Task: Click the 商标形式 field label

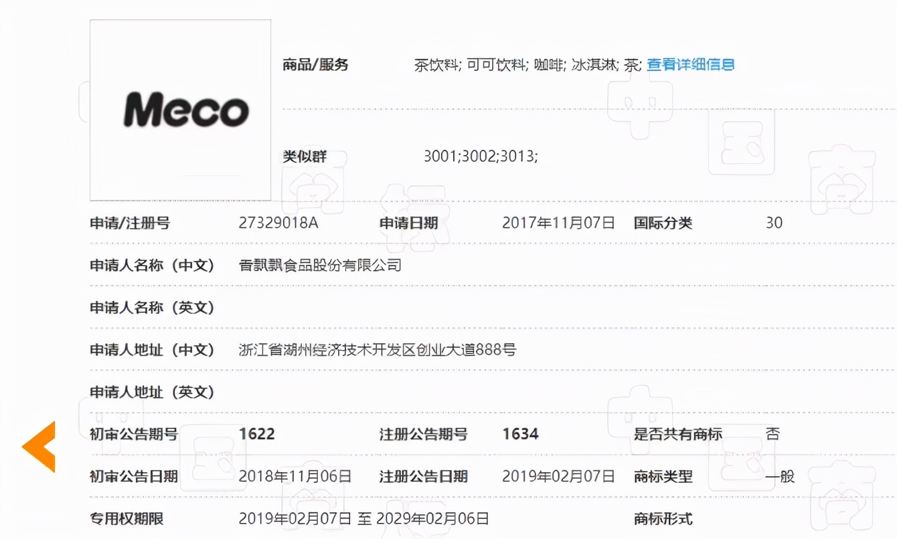Action: pos(661,518)
